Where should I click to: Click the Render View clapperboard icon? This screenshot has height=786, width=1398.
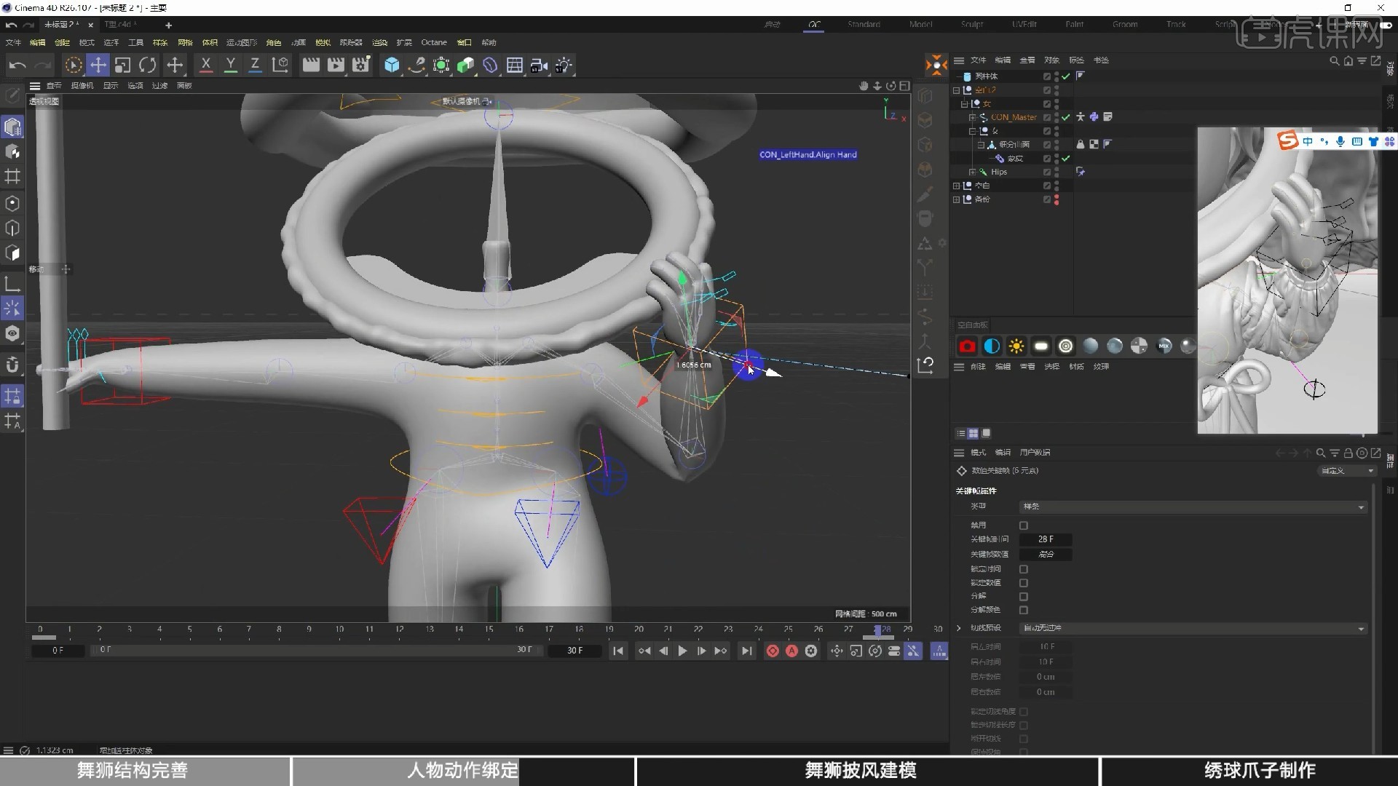pyautogui.click(x=311, y=65)
